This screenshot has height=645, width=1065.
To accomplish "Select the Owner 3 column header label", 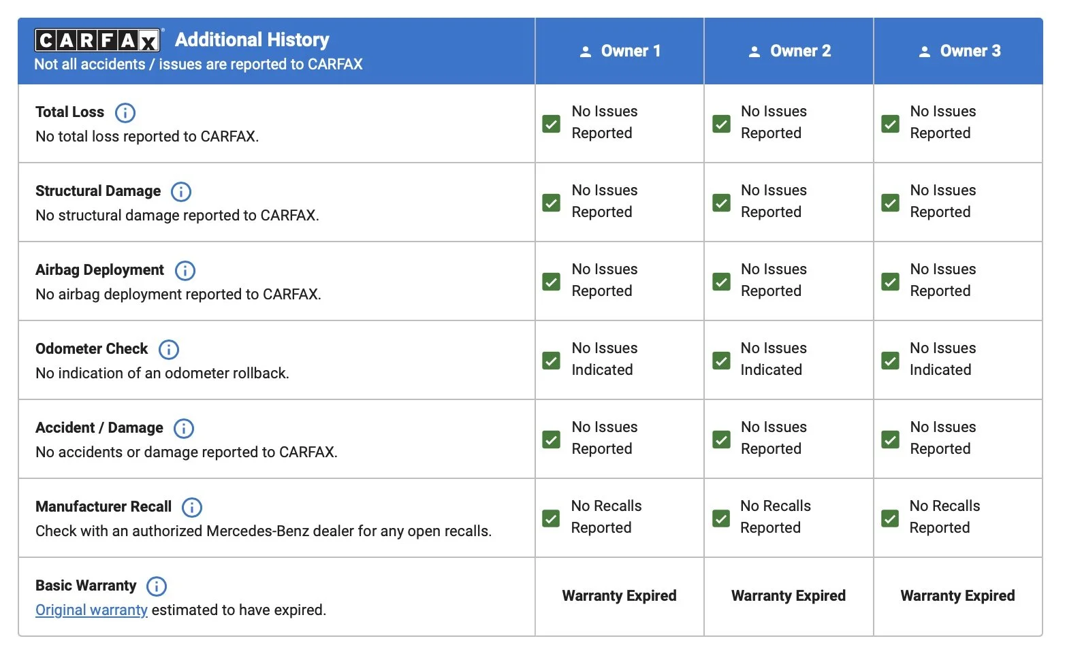I will (x=970, y=51).
